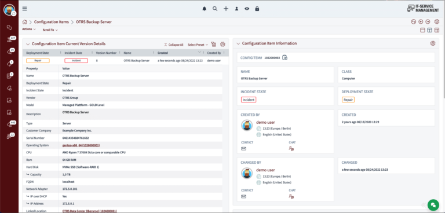Toggle the Created column sort chevron
Screen dimensions: 445x213
point(200,52)
